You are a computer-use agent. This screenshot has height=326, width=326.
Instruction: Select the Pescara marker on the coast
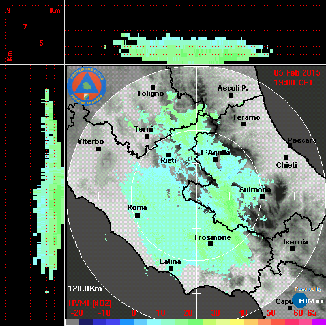click(x=289, y=146)
